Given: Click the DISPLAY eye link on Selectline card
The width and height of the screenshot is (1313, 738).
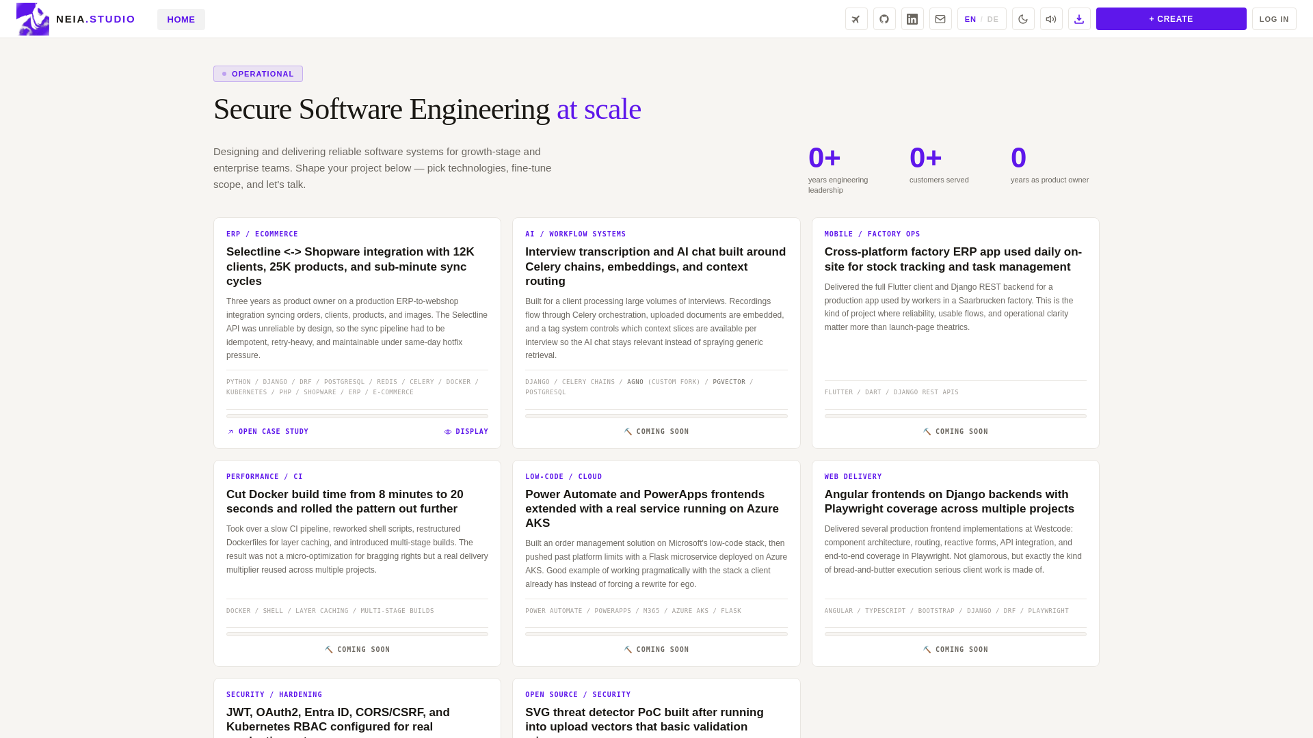Looking at the screenshot, I should pos(466,432).
